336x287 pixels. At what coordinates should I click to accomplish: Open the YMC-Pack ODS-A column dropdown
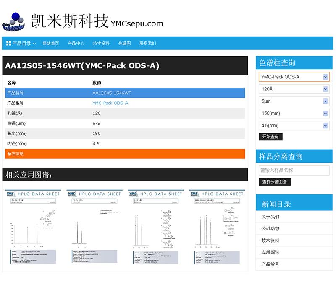click(x=294, y=77)
